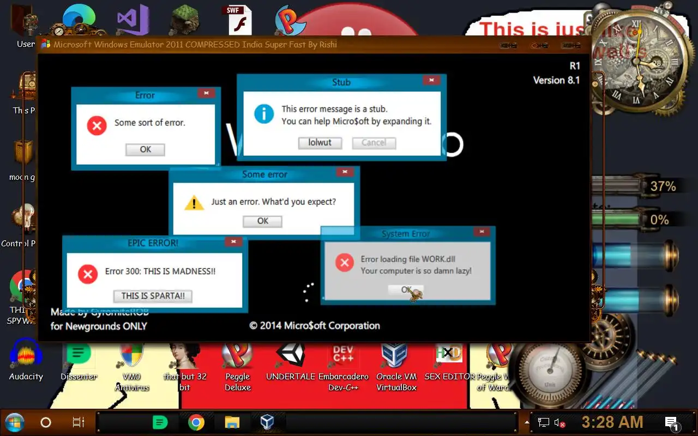Close the Error dialog window
This screenshot has width=698, height=436.
206,94
